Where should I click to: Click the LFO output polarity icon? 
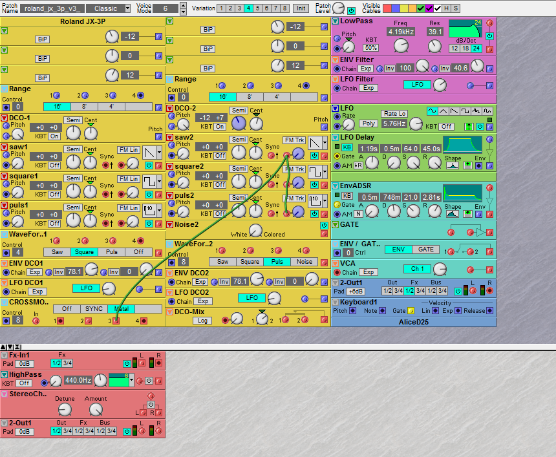point(469,127)
